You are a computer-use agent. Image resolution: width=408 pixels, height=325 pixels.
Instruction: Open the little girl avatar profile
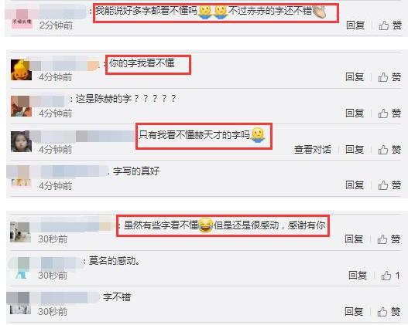[21, 141]
